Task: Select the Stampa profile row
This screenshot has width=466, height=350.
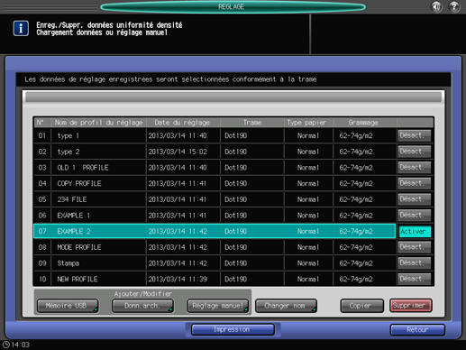Action: click(x=215, y=263)
